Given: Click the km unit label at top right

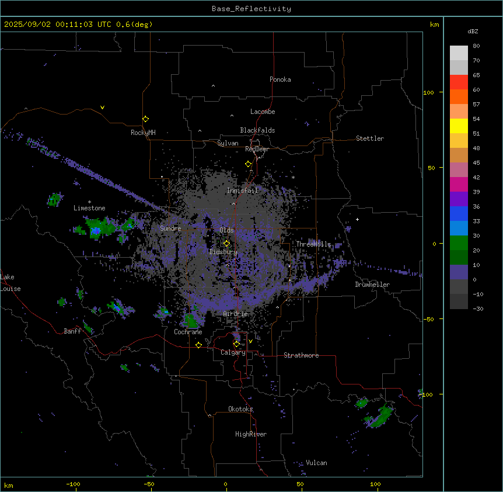Looking at the screenshot, I should (x=434, y=25).
